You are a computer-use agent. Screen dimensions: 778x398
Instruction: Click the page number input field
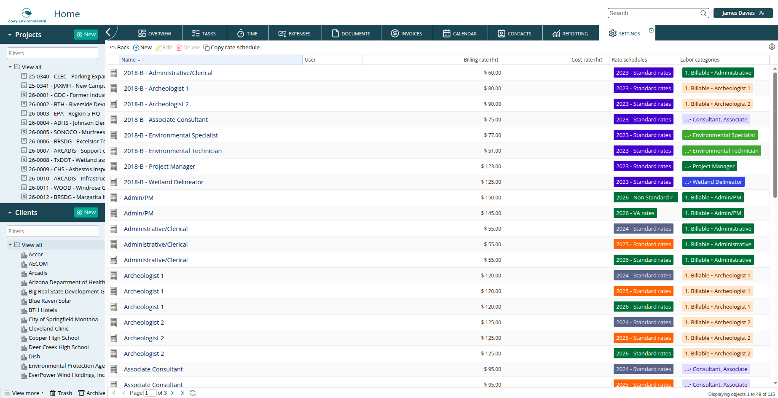tap(150, 393)
